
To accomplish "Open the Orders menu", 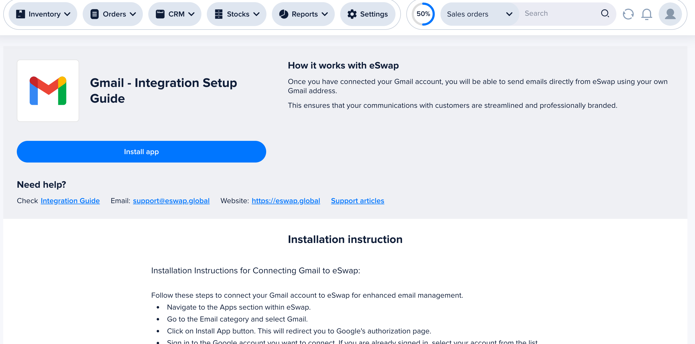I will coord(113,14).
